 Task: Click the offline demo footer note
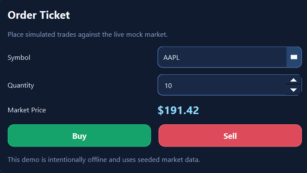104,160
